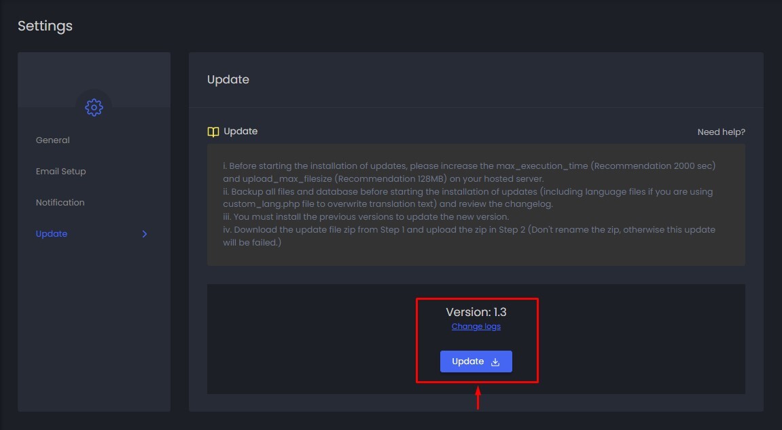782x430 pixels.
Task: Go to Email Setup settings
Action: click(61, 172)
